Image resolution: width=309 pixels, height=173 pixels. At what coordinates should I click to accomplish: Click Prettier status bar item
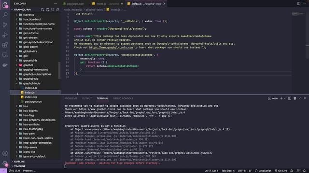click(x=29, y=171)
